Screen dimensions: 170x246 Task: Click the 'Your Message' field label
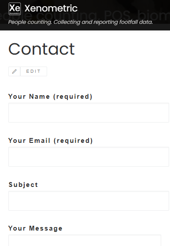[35, 228]
